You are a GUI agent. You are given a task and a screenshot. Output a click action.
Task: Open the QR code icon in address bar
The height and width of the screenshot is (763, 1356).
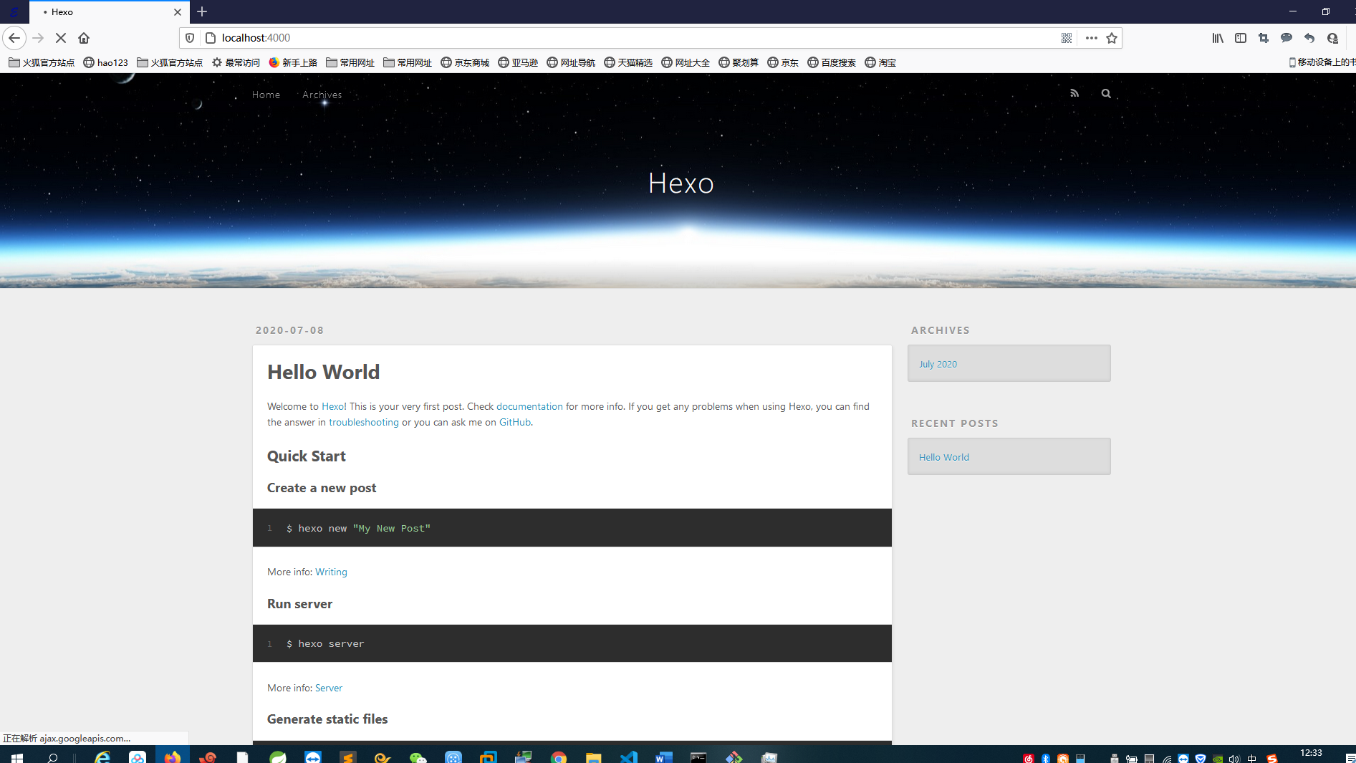pos(1066,38)
